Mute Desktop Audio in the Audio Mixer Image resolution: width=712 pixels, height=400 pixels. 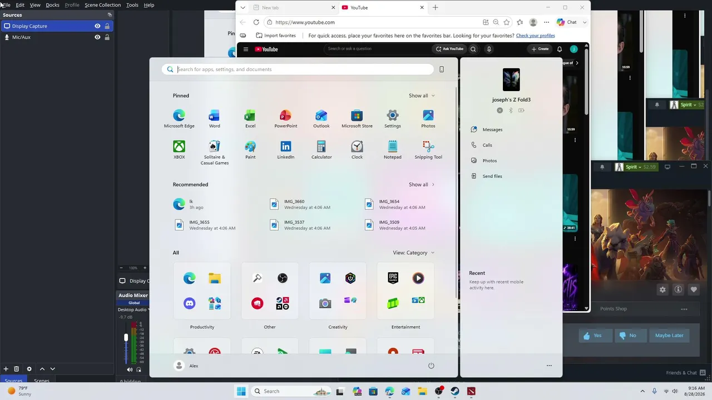coord(130,369)
